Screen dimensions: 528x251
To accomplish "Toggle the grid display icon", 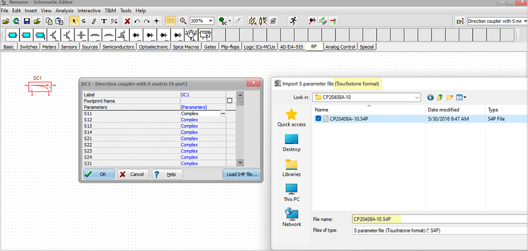I will point(170,21).
